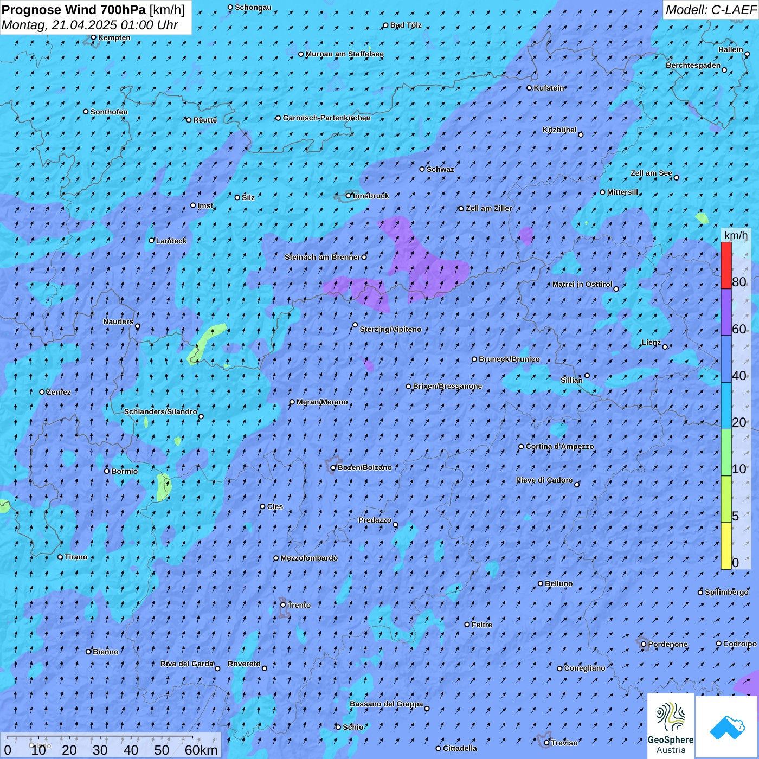Click the Matrei in Osttirol label
The image size is (759, 759).
click(582, 285)
